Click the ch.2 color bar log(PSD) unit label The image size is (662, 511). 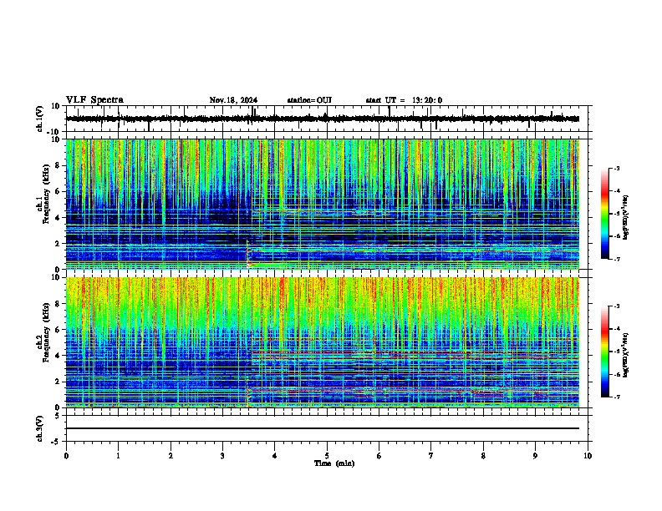626,355
